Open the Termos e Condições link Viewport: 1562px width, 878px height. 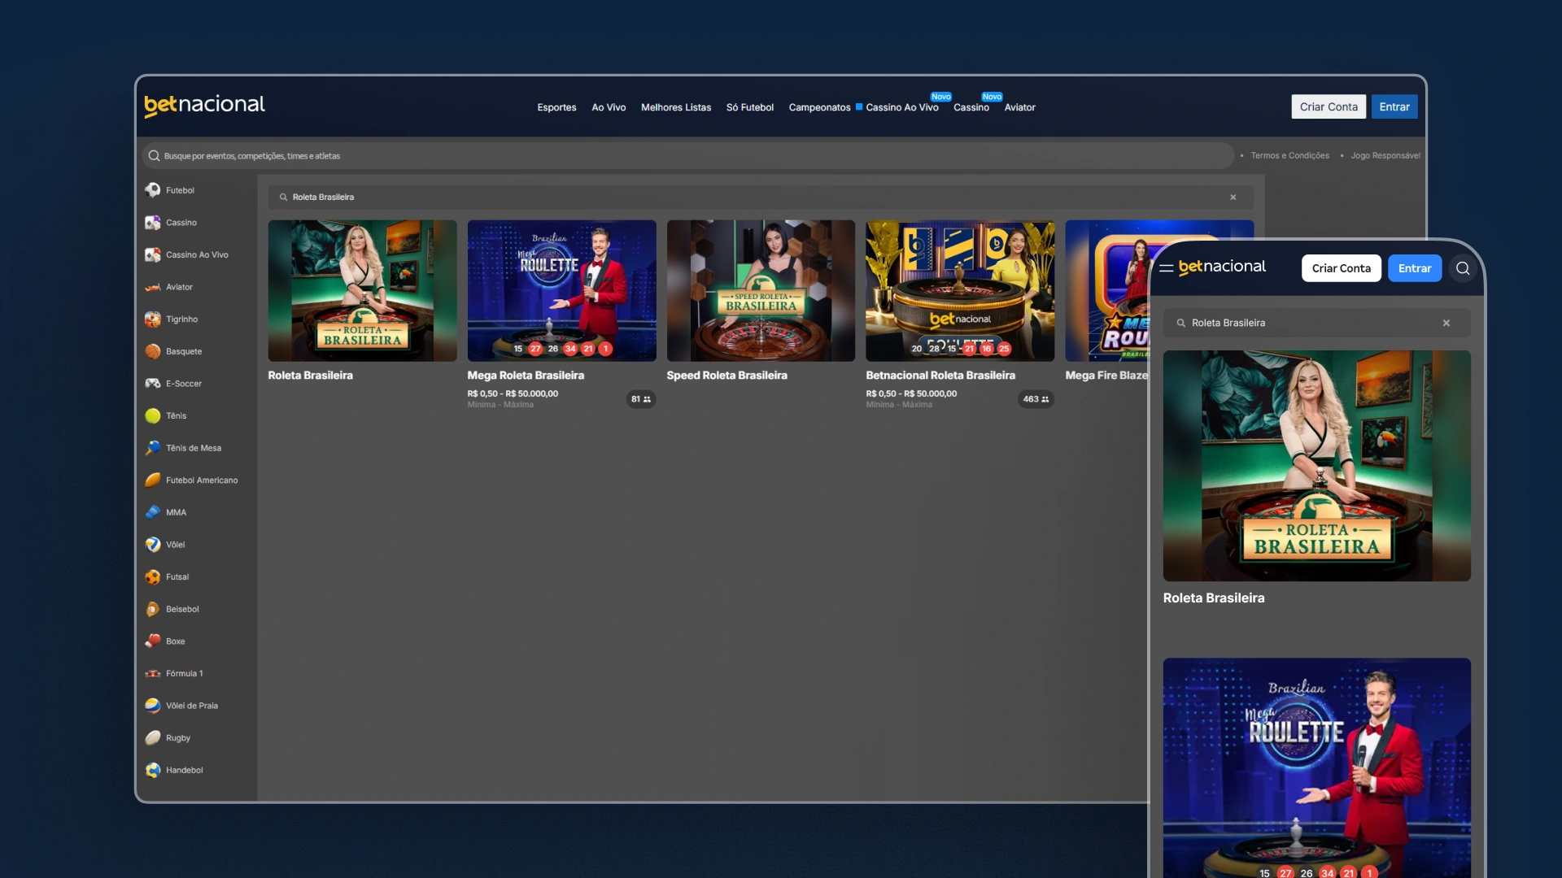click(x=1290, y=155)
